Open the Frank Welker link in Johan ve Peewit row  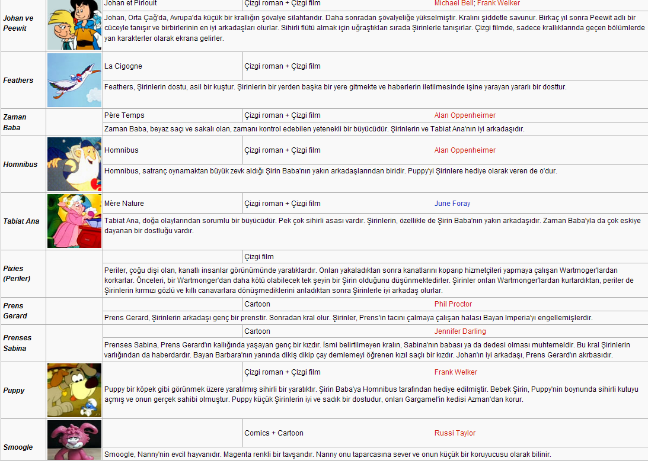(499, 3)
